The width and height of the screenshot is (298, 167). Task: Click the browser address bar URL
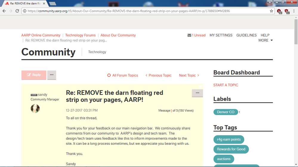tap(128, 11)
